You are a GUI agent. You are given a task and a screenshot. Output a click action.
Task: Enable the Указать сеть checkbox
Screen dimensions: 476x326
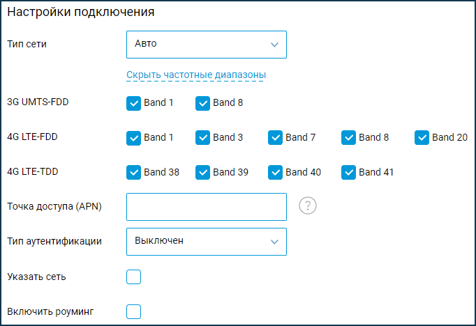click(x=133, y=277)
